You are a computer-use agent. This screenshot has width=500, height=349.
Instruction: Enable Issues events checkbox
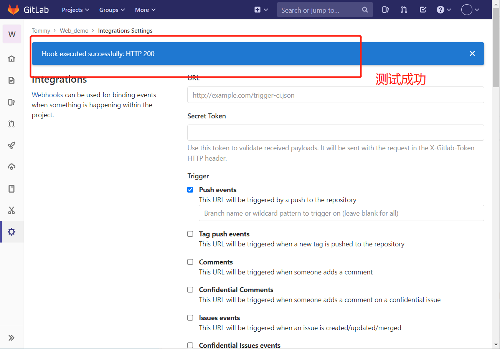(190, 318)
